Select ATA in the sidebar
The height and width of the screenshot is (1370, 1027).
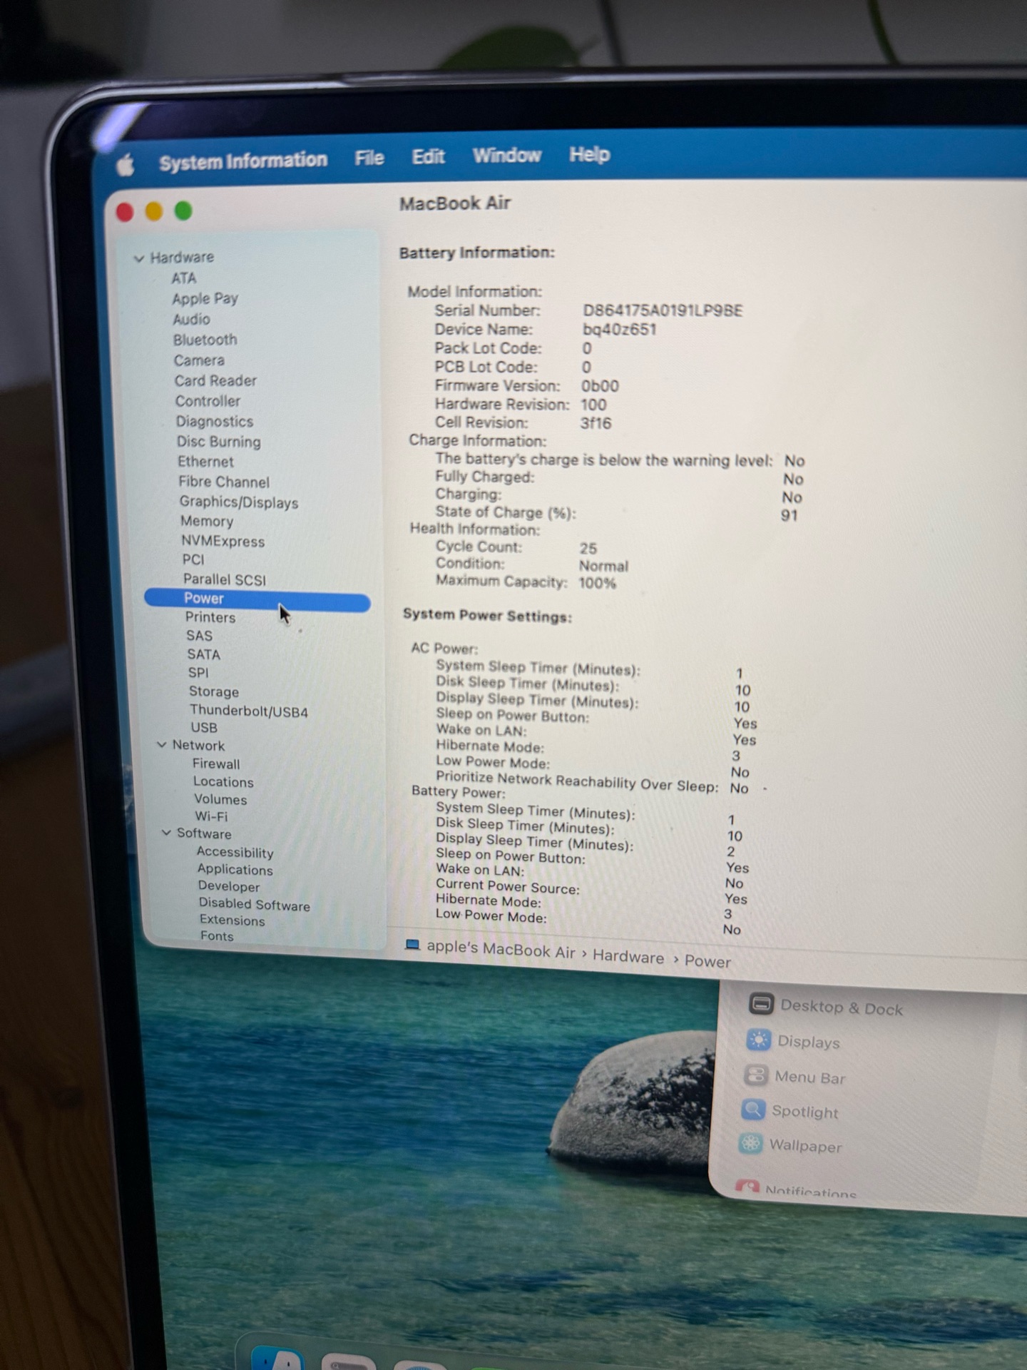[x=183, y=278]
